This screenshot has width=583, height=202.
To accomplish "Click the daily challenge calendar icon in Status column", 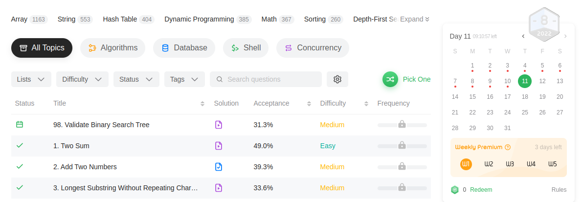I will pyautogui.click(x=20, y=125).
